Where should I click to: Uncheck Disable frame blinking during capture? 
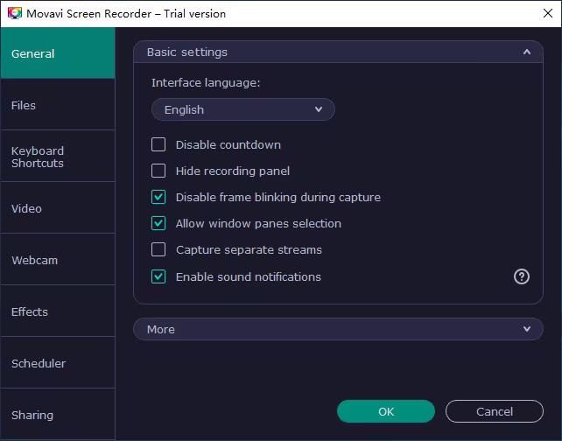158,197
